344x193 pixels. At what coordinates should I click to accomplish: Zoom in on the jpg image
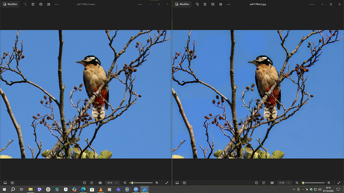(329, 183)
